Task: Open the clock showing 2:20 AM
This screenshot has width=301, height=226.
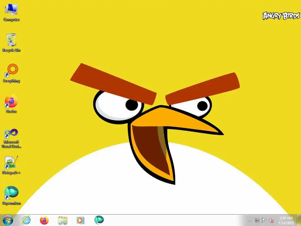Action: 286,220
